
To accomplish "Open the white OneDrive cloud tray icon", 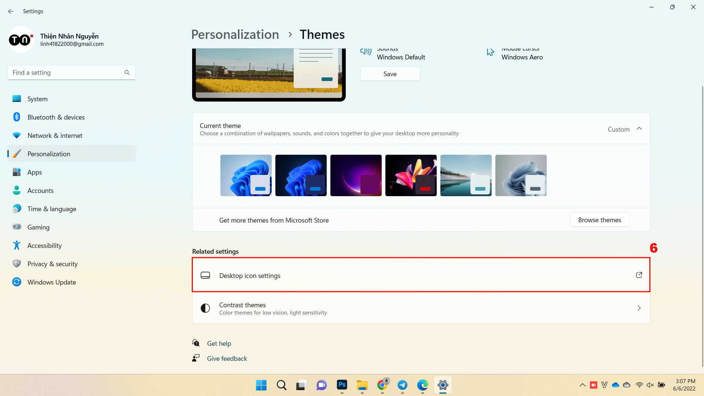I will point(627,385).
